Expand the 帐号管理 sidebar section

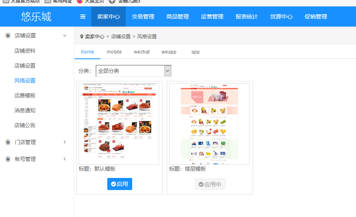65,159
